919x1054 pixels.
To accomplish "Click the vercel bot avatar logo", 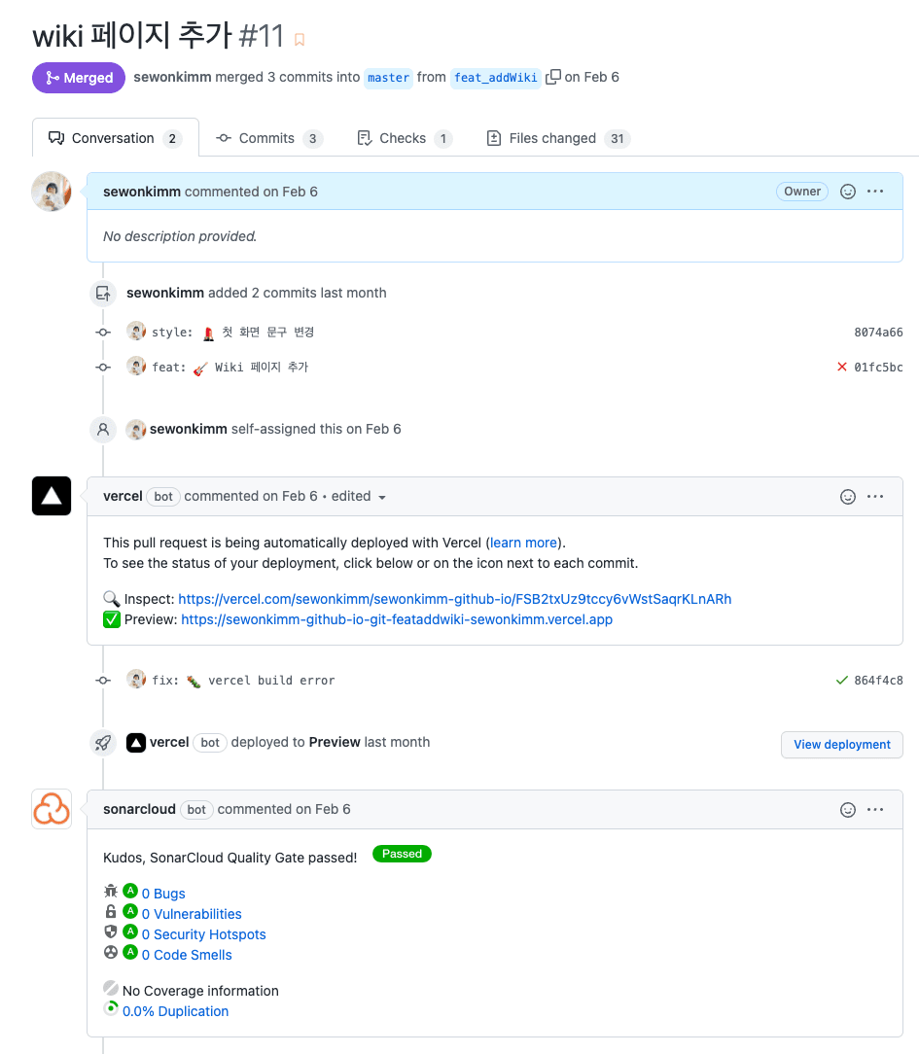I will (52, 496).
